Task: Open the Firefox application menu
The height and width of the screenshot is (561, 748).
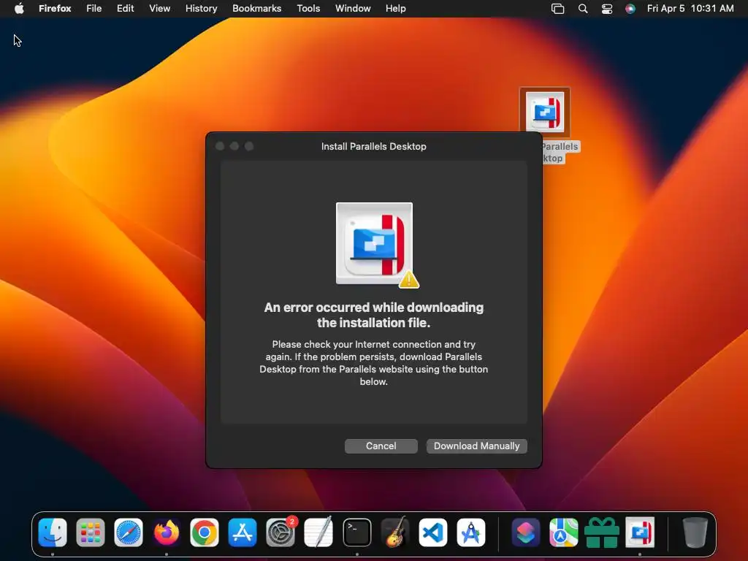Action: click(55, 9)
